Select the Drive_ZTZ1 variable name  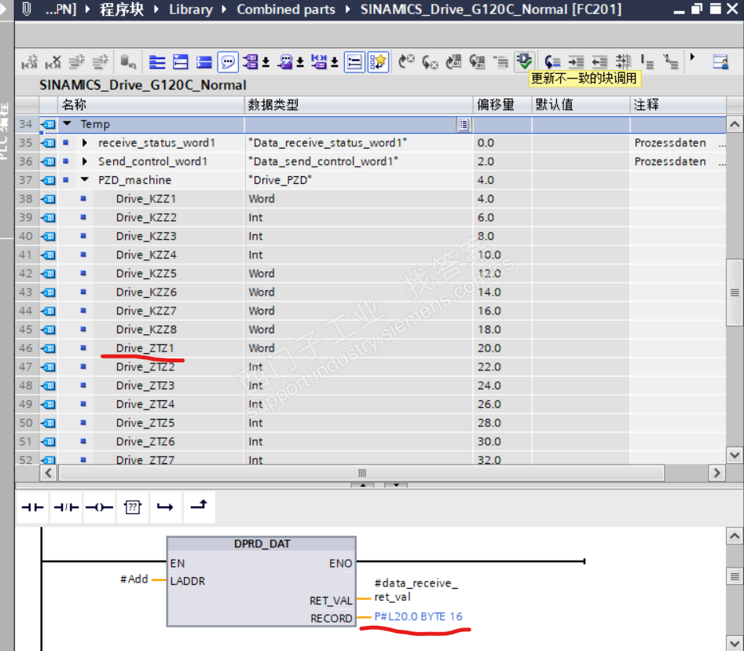[x=145, y=348]
